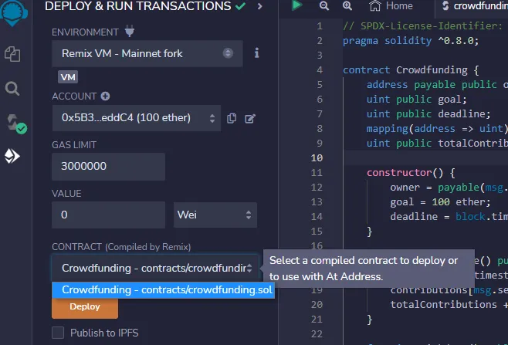Viewport: 508px width, 345px height.
Task: Click the info icon beside Environment dropdown
Action: 256,53
